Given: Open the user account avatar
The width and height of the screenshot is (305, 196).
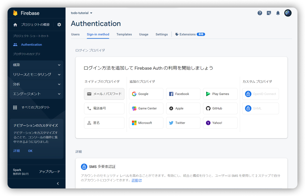Looking at the screenshot, I should pyautogui.click(x=288, y=13).
